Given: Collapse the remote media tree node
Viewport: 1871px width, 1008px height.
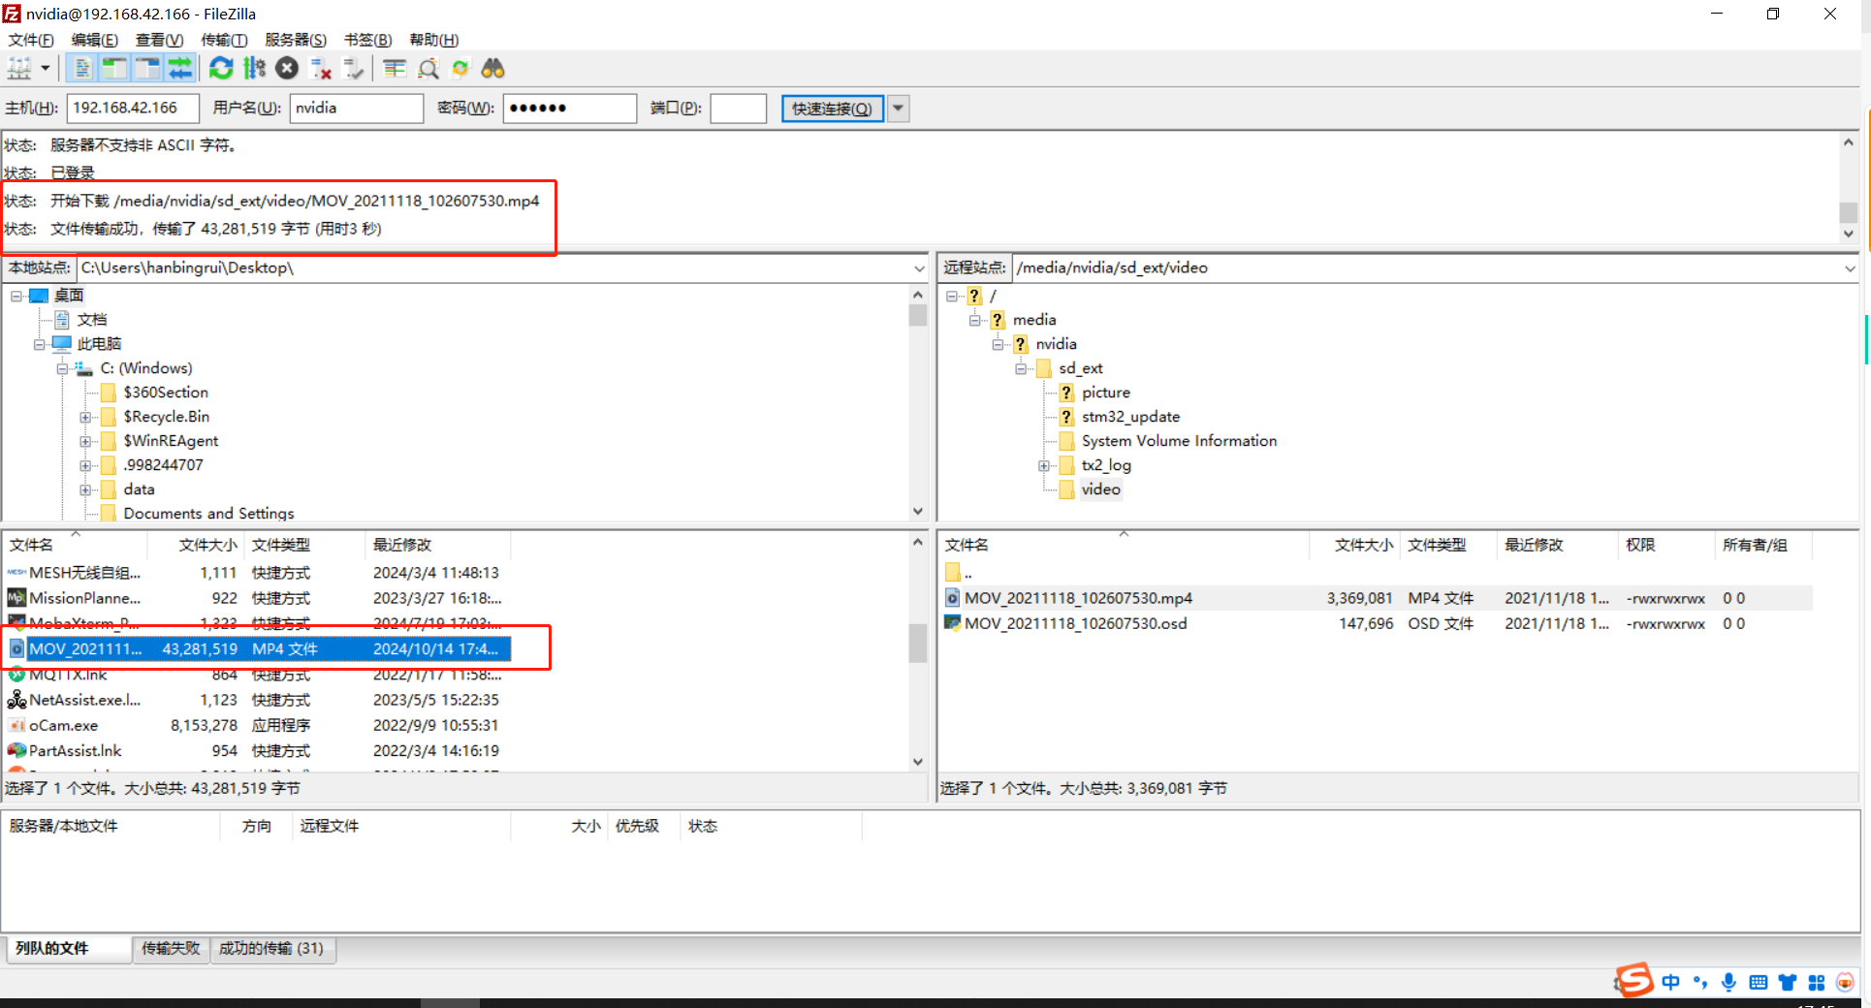Looking at the screenshot, I should 975,320.
